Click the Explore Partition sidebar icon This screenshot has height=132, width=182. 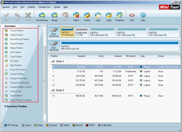click(6, 74)
